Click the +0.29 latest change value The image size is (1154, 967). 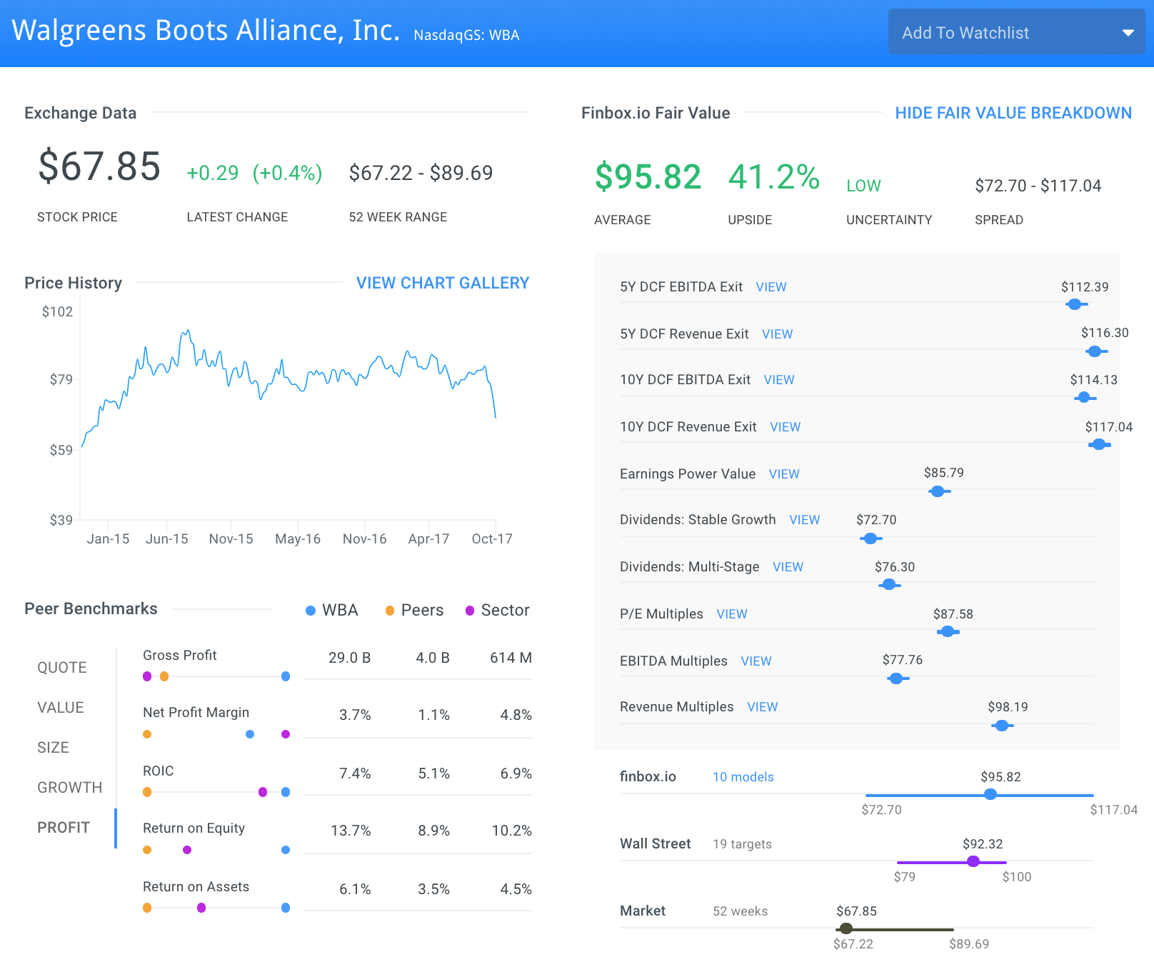coord(213,173)
